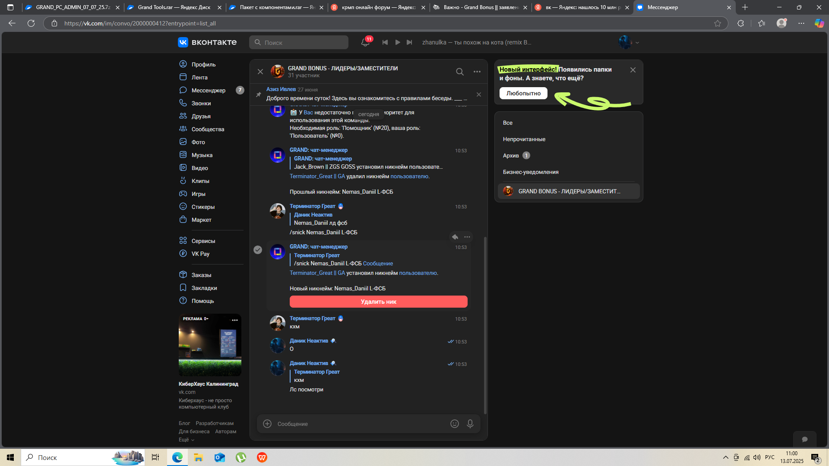Click the Стикеры smiley icon
The width and height of the screenshot is (829, 466).
[x=183, y=207]
